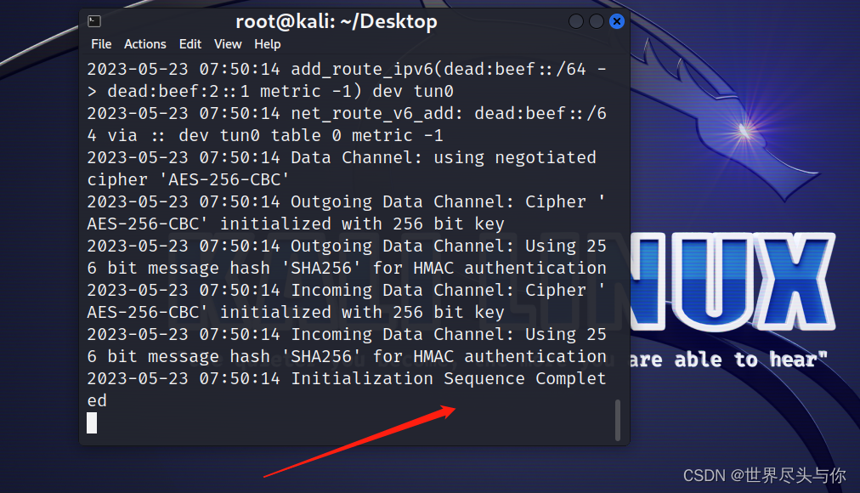Open the View menu
Image resolution: width=860 pixels, height=493 pixels.
[x=228, y=44]
